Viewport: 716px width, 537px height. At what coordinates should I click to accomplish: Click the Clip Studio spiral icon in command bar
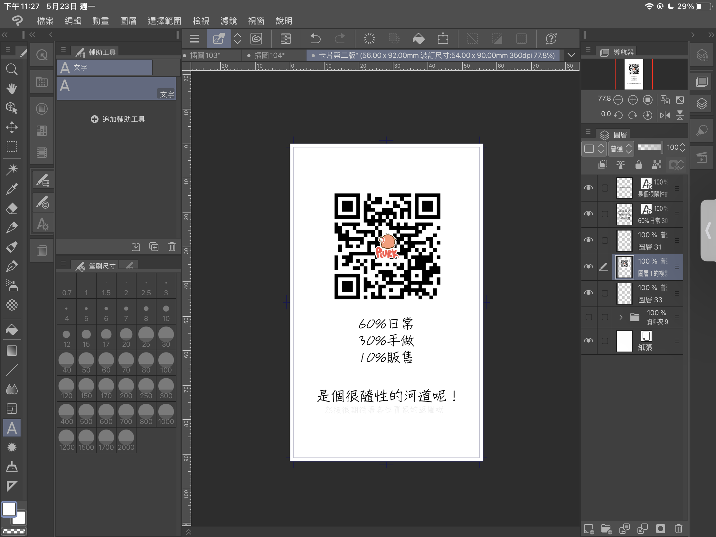(256, 39)
